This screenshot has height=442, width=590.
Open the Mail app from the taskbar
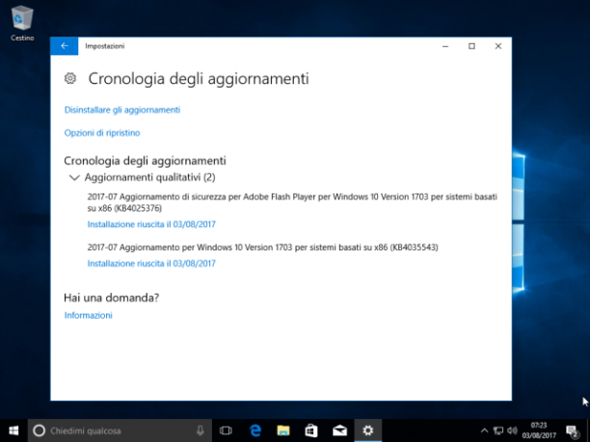(339, 430)
